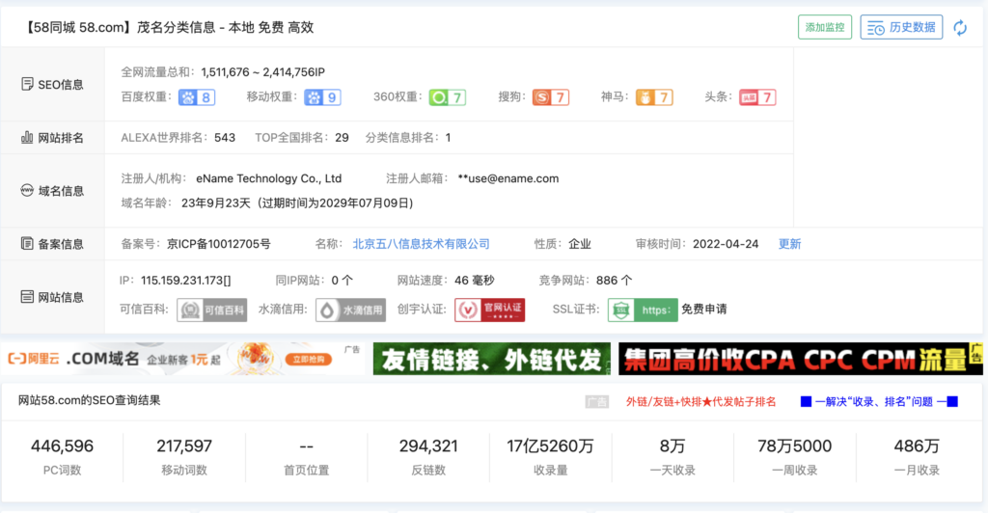Click the 首页位置 value --
988x513 pixels.
tap(306, 446)
